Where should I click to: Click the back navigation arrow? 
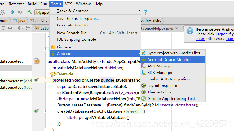click(12, 12)
